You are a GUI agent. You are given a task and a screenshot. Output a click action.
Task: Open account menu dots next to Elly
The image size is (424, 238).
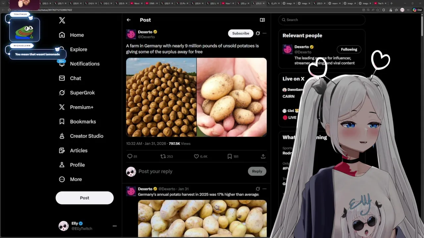click(x=115, y=226)
